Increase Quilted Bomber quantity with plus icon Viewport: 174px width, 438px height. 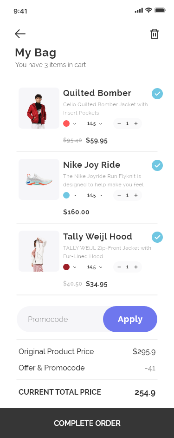[136, 123]
